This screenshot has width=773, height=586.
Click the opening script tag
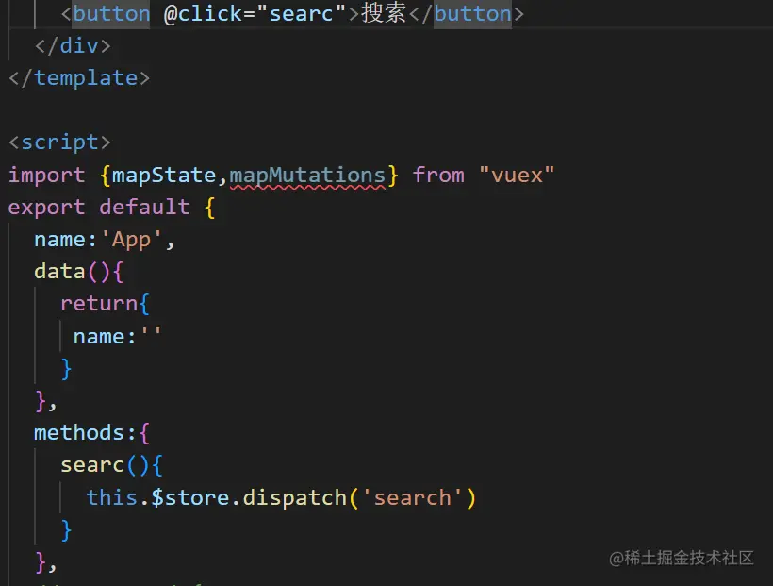[x=59, y=142]
